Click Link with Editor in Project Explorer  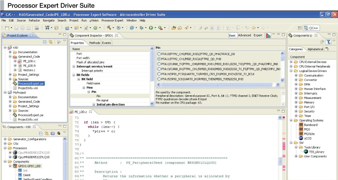51,42
